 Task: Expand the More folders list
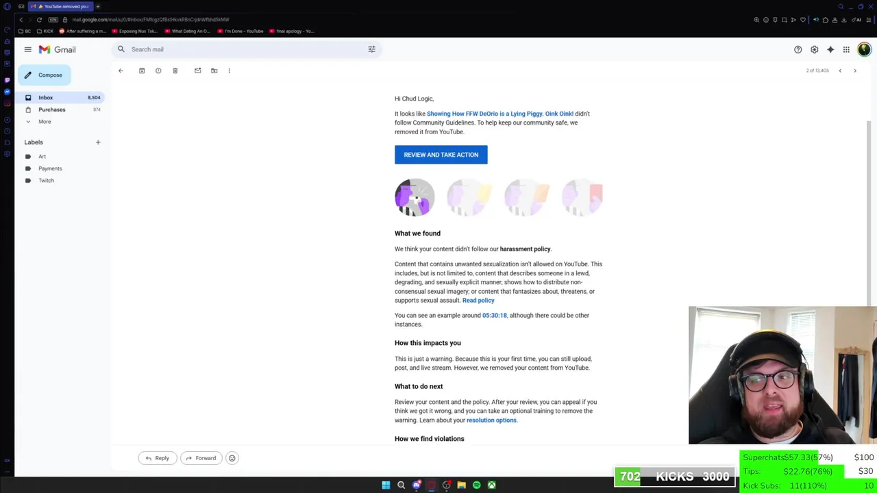[44, 122]
